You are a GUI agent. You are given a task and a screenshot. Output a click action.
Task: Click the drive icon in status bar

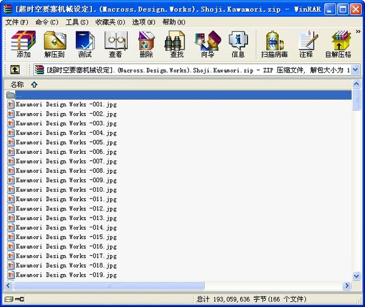(x=9, y=299)
